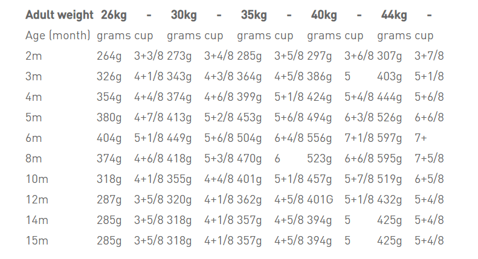Select the 380g cell in 5m row

click(x=109, y=117)
